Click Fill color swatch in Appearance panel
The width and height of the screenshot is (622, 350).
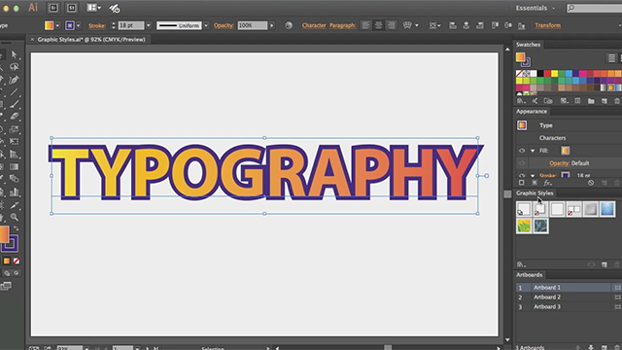566,151
